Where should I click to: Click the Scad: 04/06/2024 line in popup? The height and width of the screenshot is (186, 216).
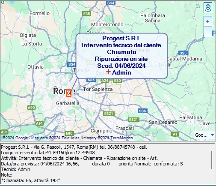point(121,66)
